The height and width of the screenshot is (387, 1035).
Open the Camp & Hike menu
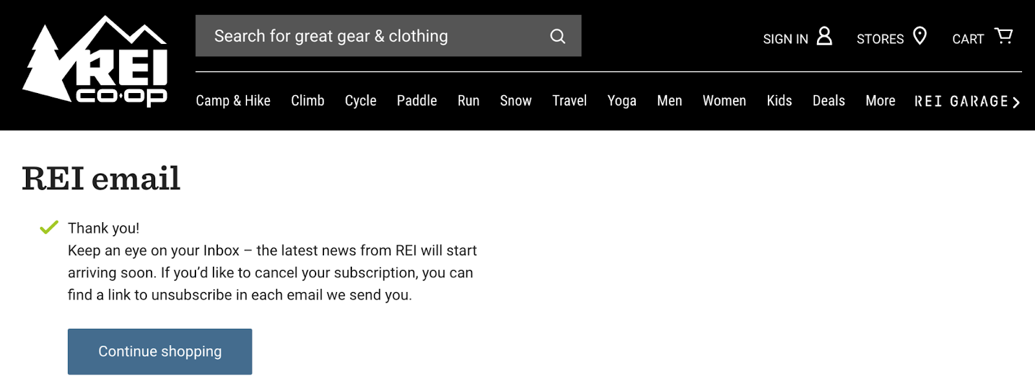pos(233,101)
